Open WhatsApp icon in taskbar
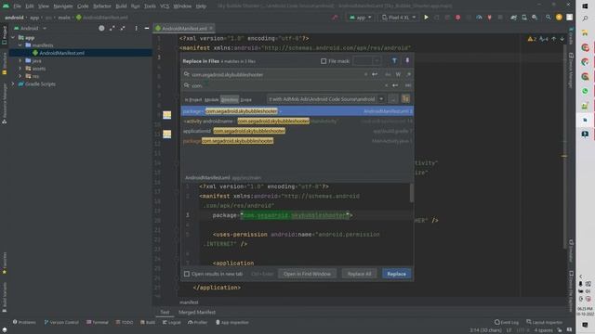This screenshot has height=334, width=595. (585, 91)
